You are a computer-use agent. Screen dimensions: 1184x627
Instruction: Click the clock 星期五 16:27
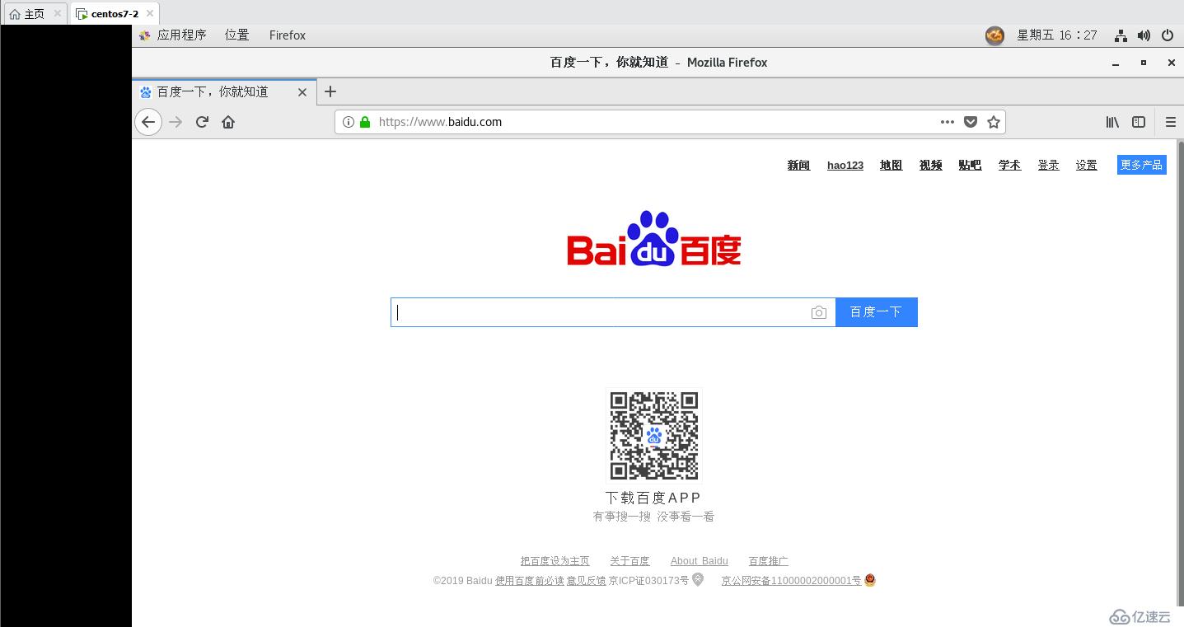tap(1057, 35)
